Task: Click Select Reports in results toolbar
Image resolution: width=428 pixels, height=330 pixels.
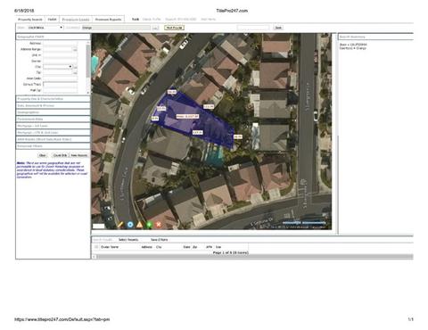Action: coord(128,240)
